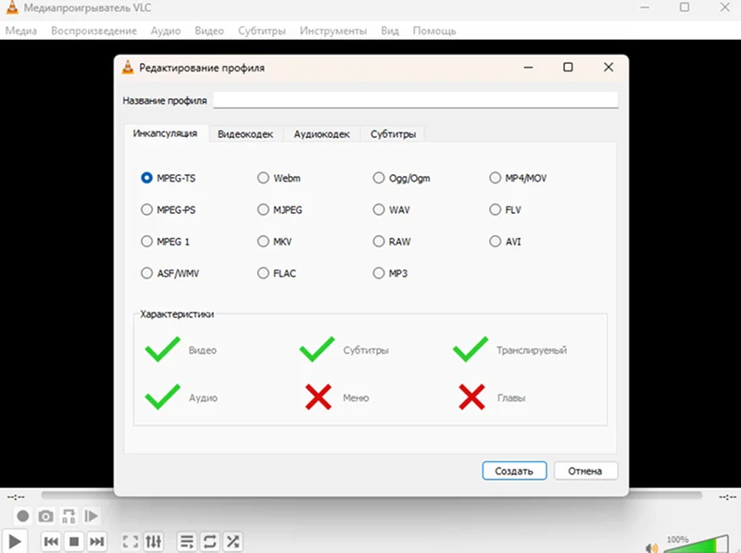
Task: Skip to previous media track icon
Action: (x=51, y=542)
